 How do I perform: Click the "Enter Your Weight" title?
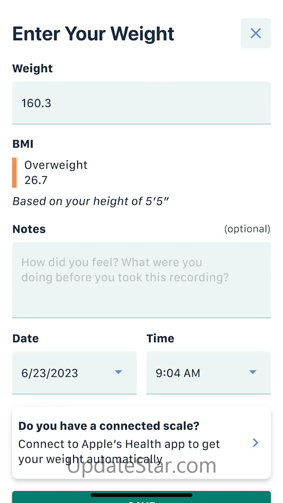coord(93,34)
